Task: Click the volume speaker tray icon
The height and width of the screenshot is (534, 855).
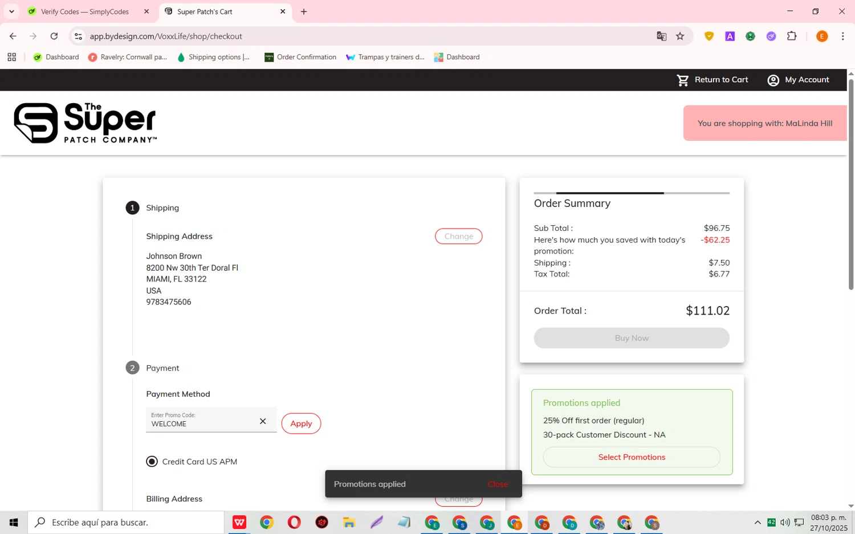Action: tap(785, 523)
